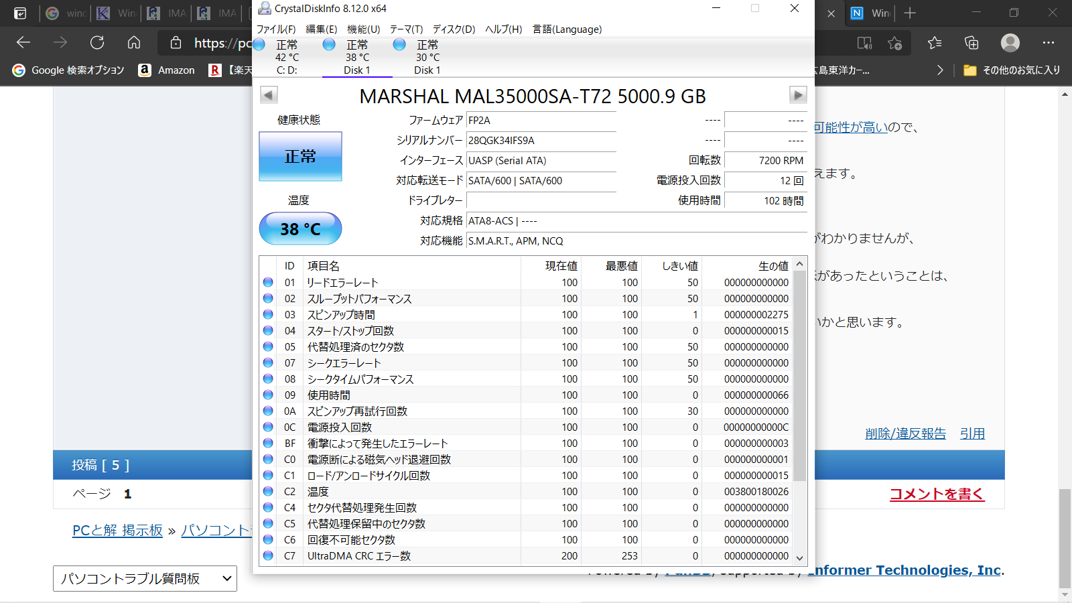This screenshot has height=603, width=1072.
Task: Click the blue status orb for C: D: disk
Action: (259, 45)
